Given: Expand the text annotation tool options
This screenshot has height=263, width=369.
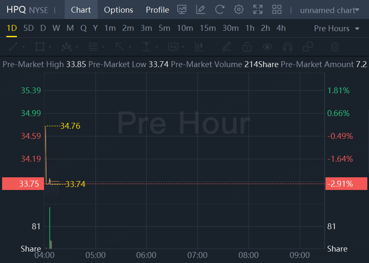Looking at the screenshot, I should pos(183,46).
